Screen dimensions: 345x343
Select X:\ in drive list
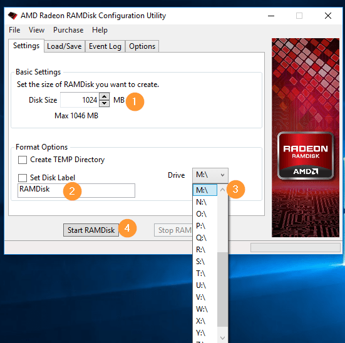(x=205, y=321)
